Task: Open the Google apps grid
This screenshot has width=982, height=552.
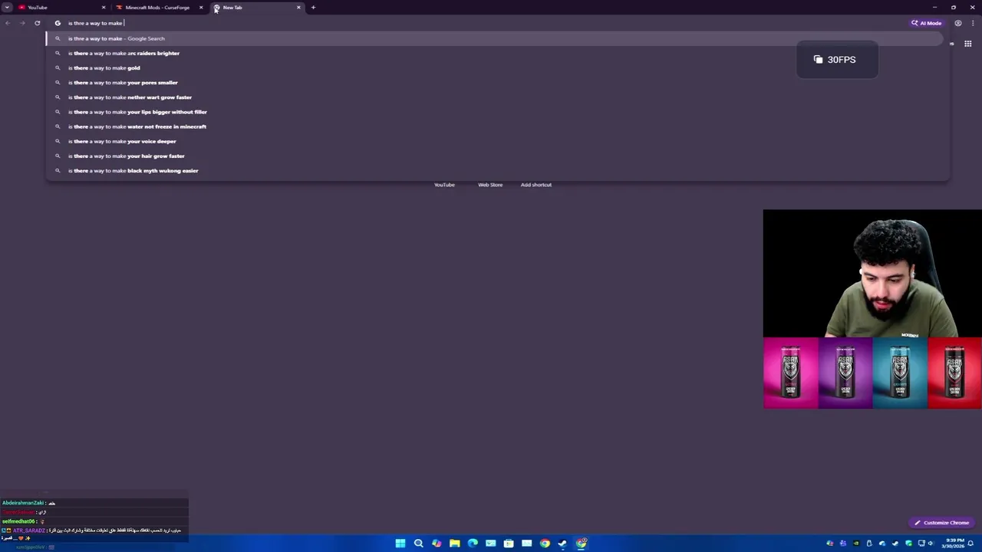Action: coord(967,44)
